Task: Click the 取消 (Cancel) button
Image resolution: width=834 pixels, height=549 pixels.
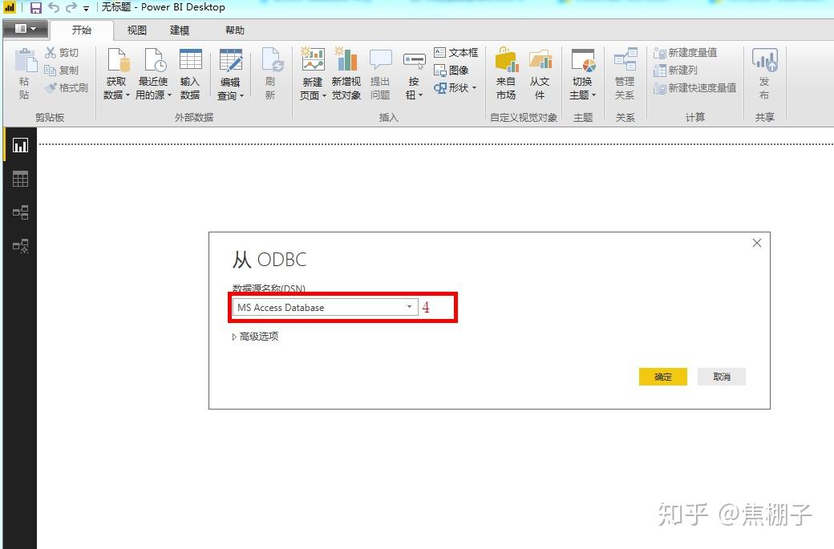Action: click(x=721, y=376)
